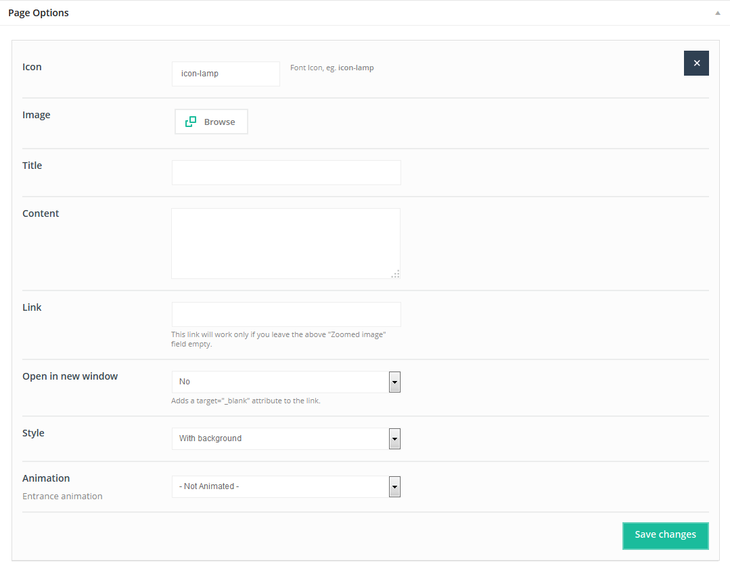Click the Browse image button
The height and width of the screenshot is (583, 730).
211,122
